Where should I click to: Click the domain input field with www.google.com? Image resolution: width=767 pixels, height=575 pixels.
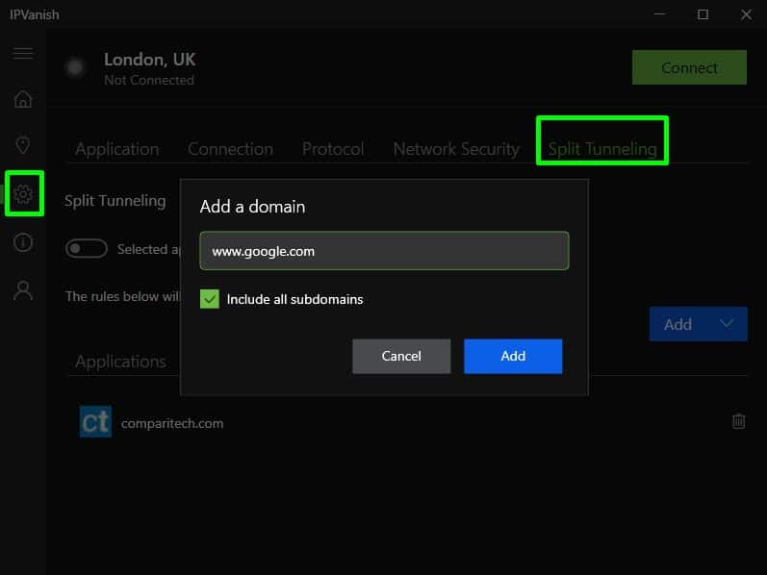385,251
